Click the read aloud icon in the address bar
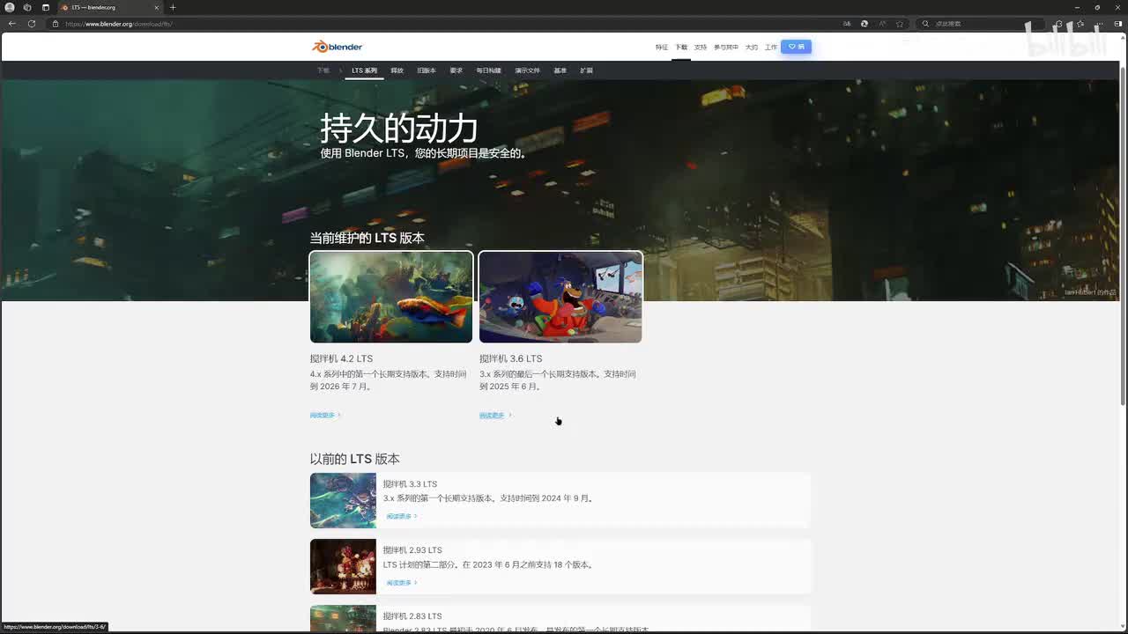Screen dimensions: 1128x634 coord(882,24)
